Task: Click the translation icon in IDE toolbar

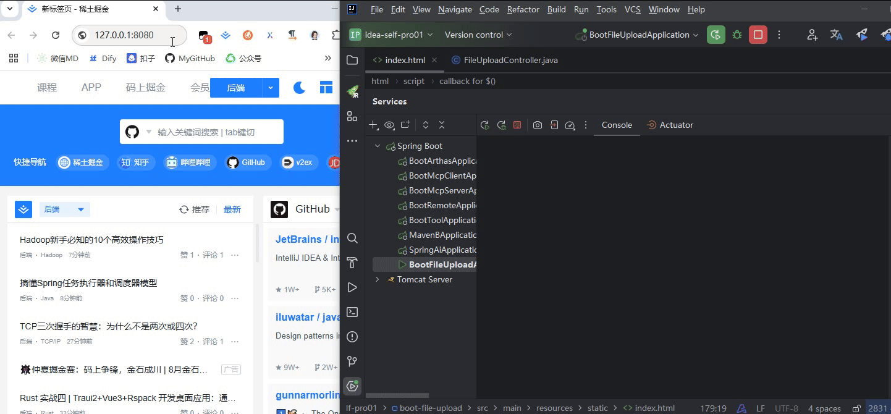Action: [x=837, y=35]
